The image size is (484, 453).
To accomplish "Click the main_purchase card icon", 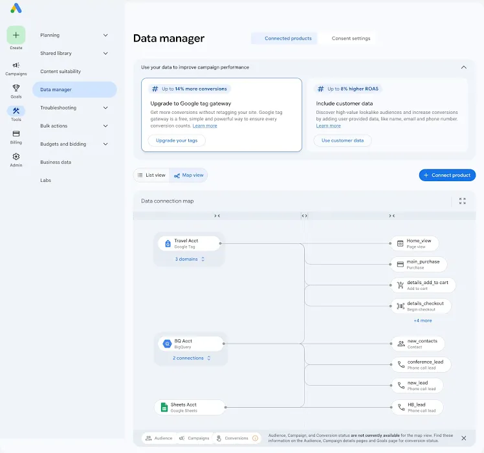I will tap(401, 264).
